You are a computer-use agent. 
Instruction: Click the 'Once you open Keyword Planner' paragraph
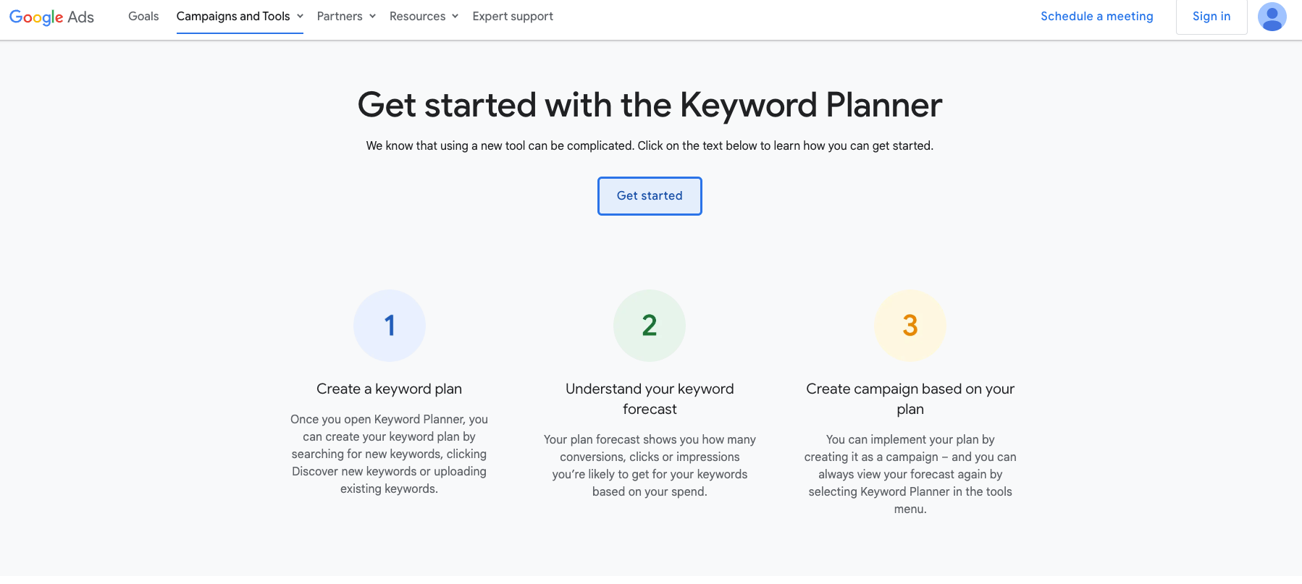click(390, 454)
